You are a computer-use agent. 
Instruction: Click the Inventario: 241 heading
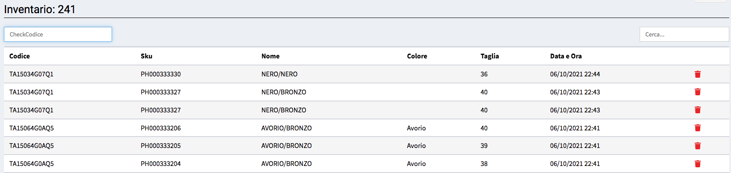point(40,9)
